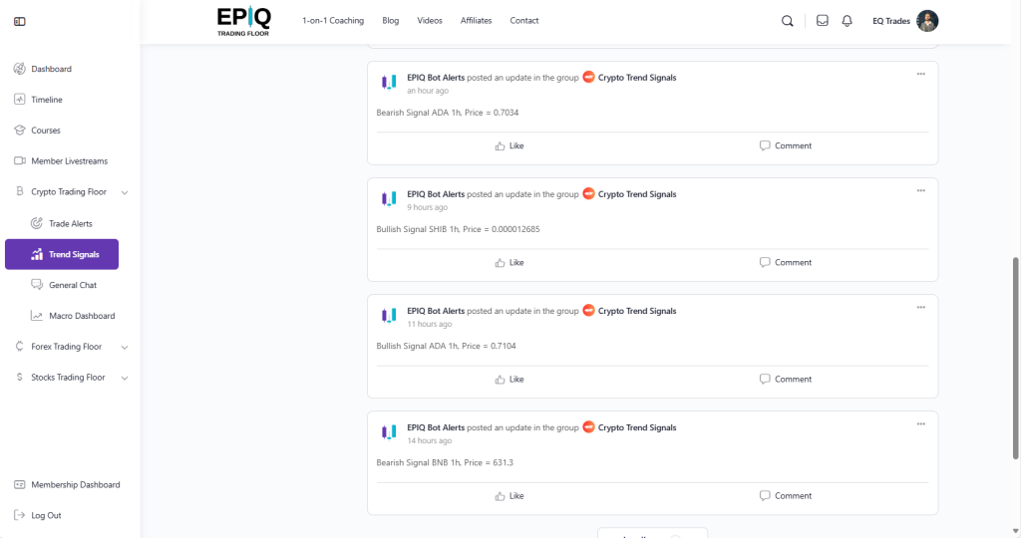Open the Videos nav link

tap(430, 21)
